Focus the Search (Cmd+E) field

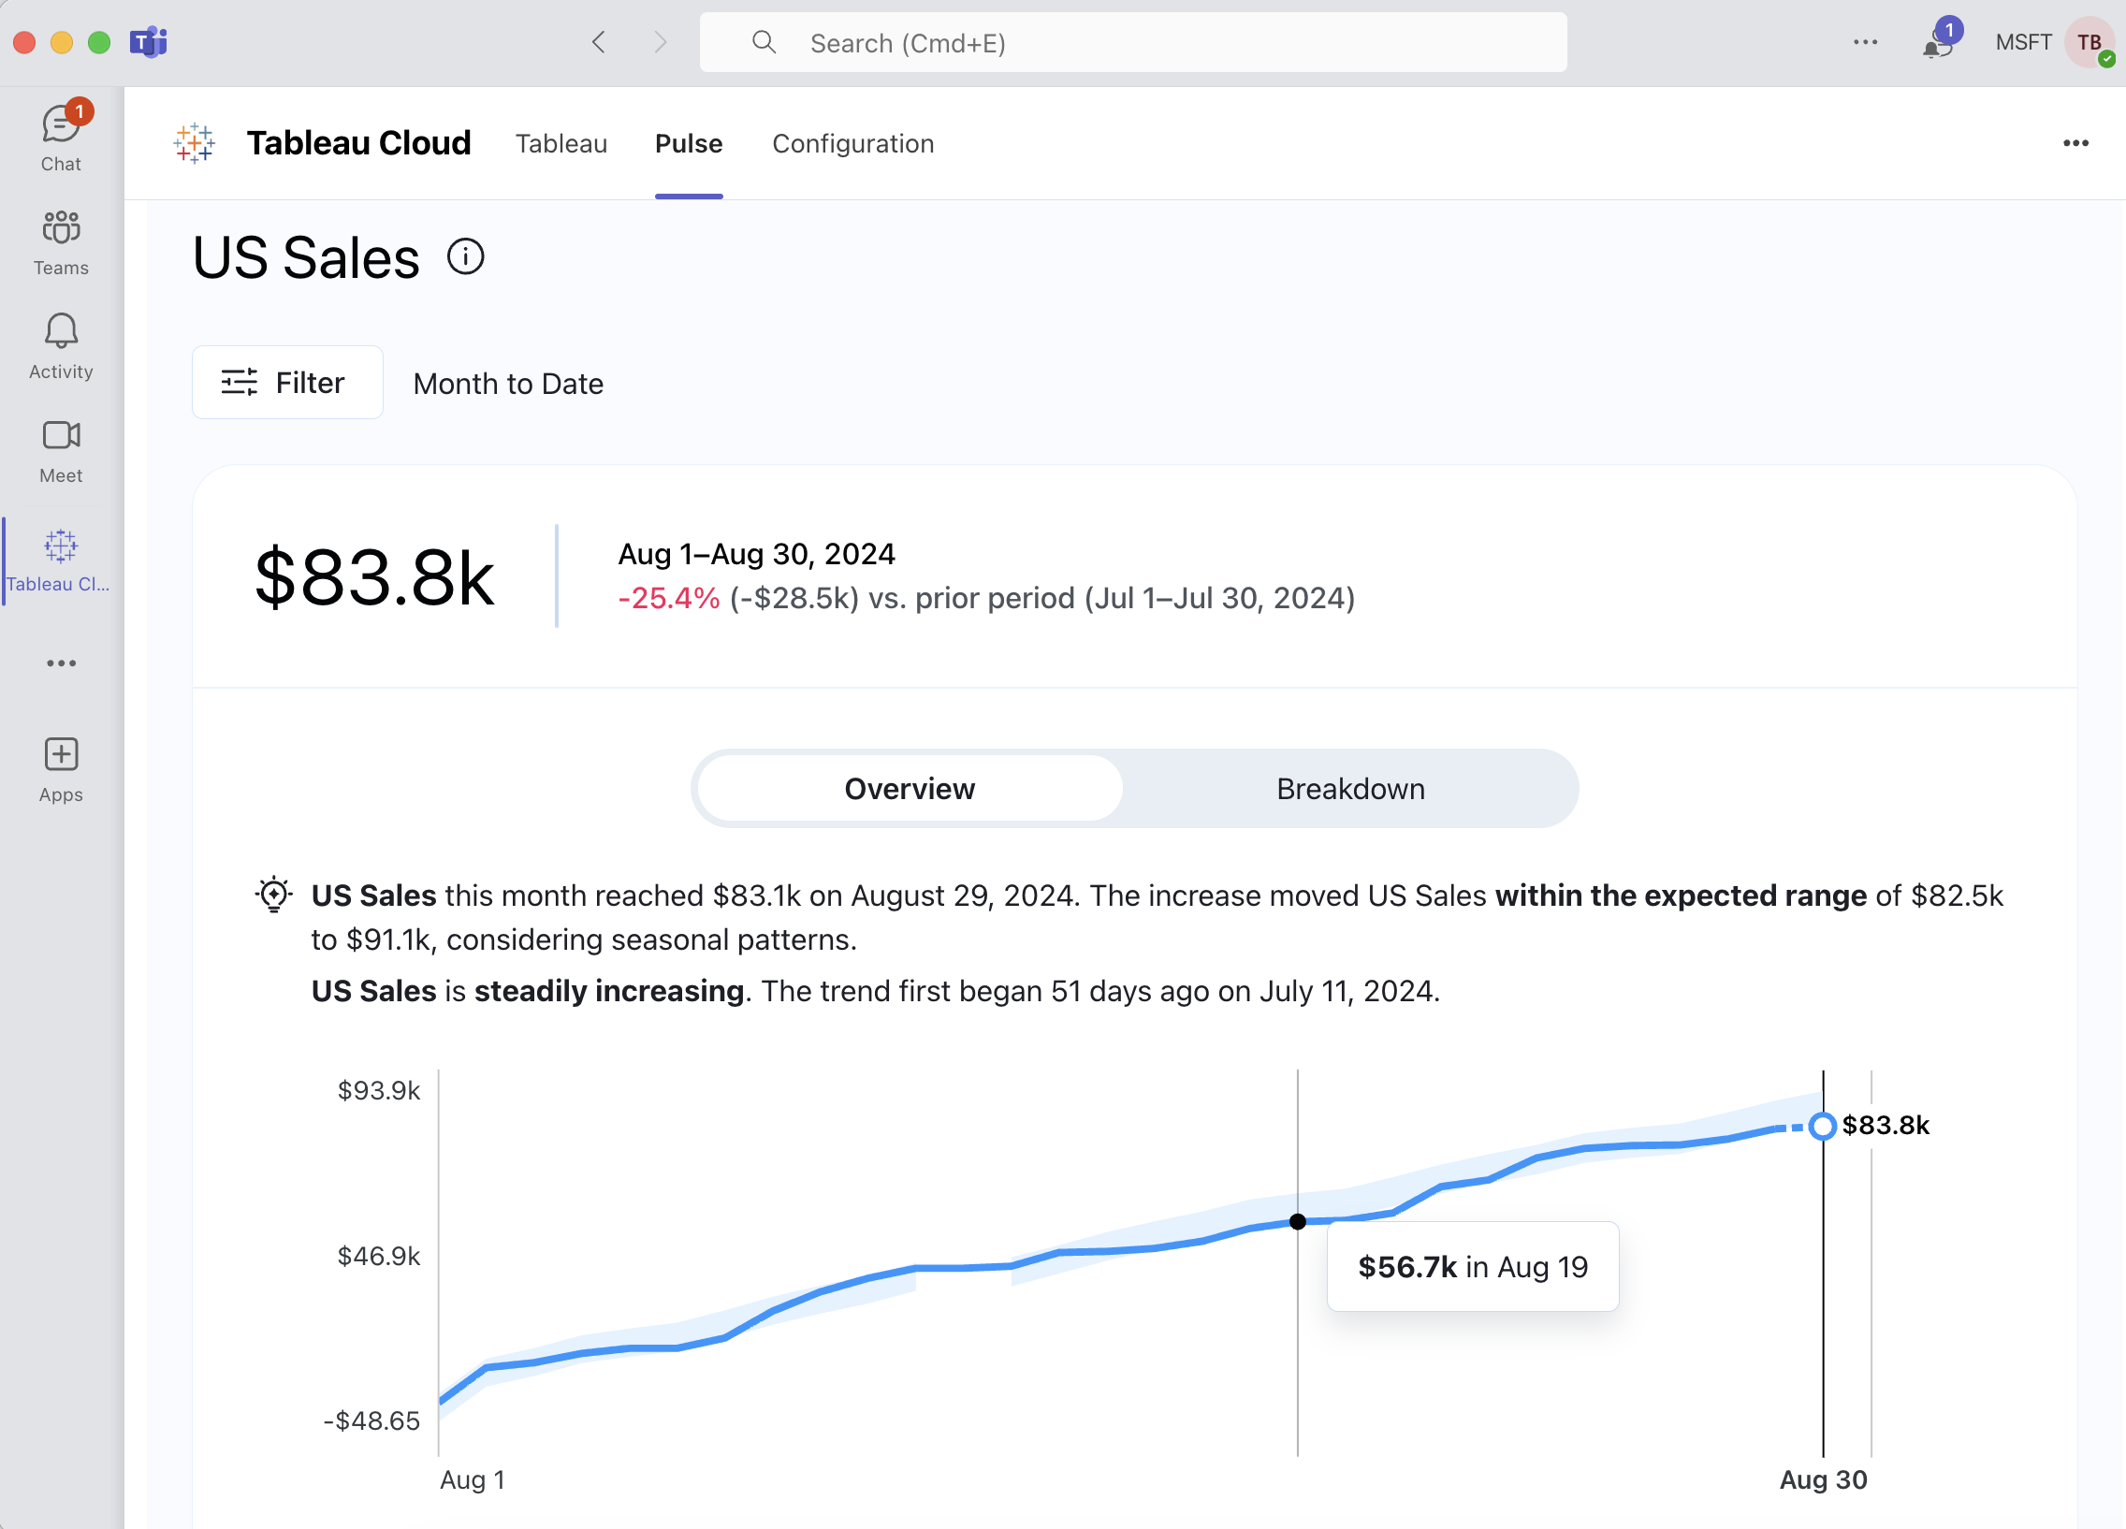pyautogui.click(x=1132, y=42)
